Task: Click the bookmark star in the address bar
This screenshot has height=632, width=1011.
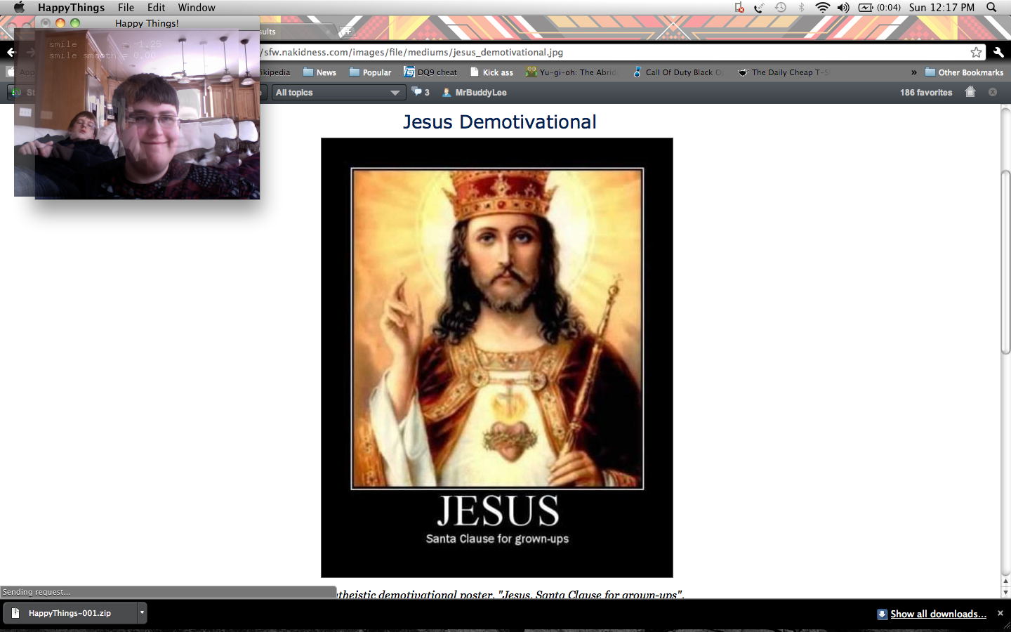Action: point(976,52)
